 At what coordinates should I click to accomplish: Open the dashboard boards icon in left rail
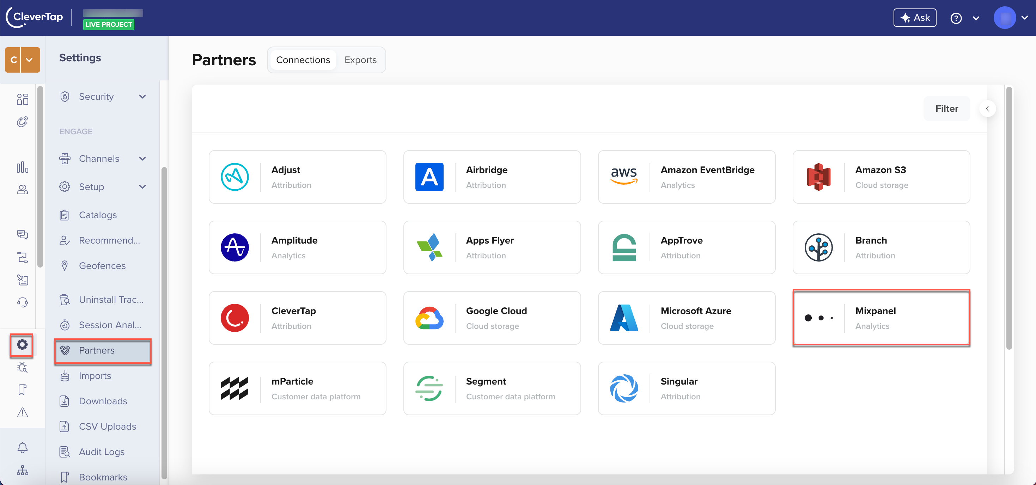pyautogui.click(x=23, y=99)
